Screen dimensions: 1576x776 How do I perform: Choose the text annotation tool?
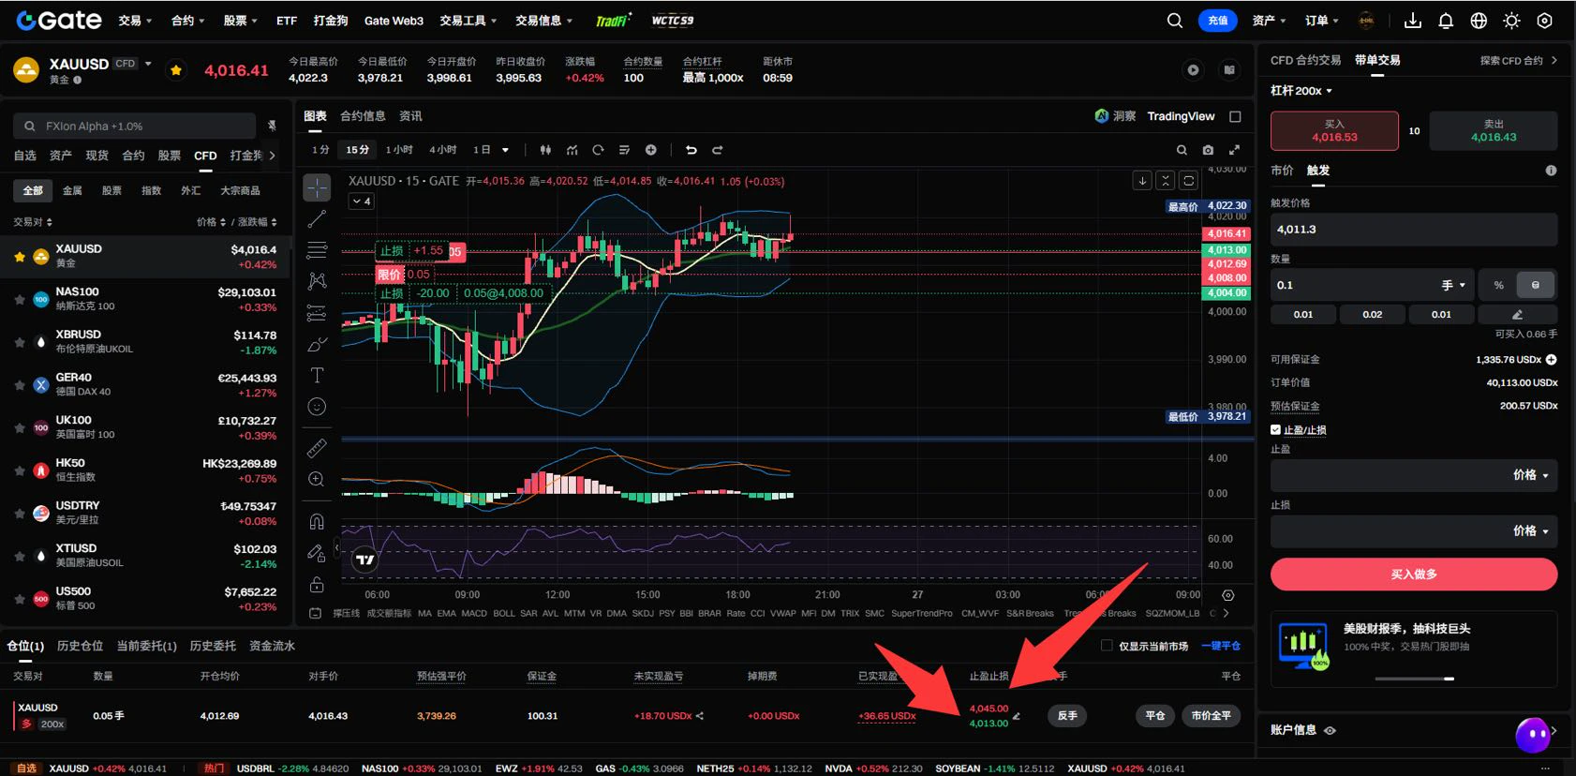(x=317, y=375)
